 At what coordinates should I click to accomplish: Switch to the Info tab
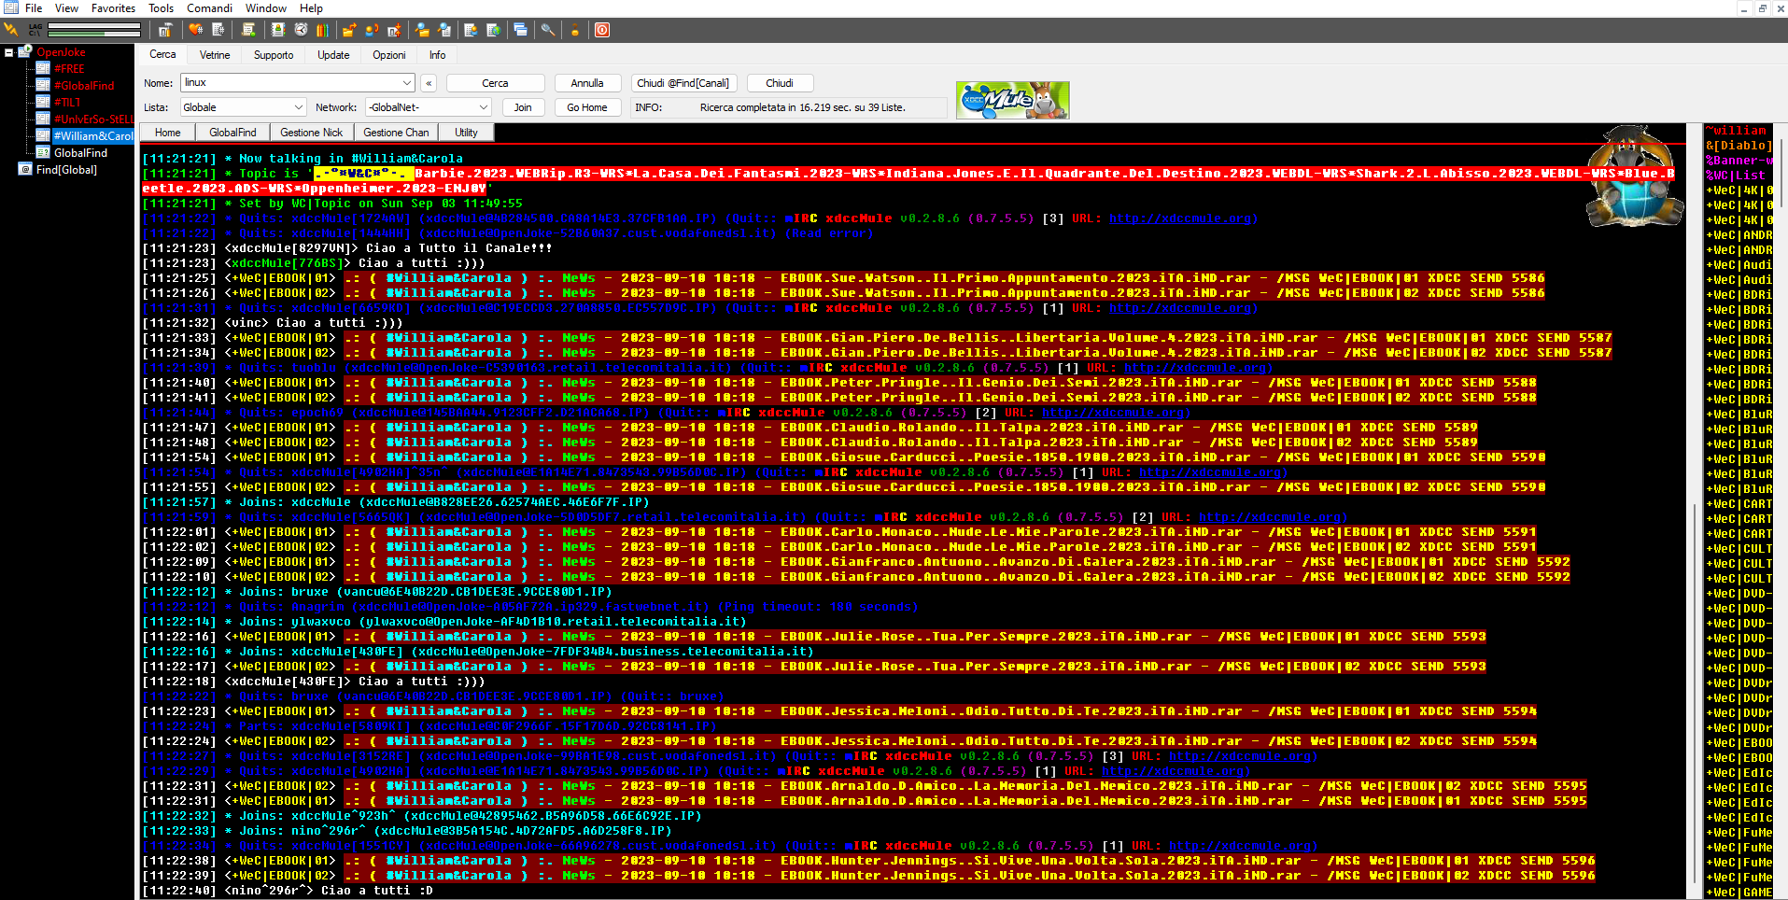tap(437, 55)
